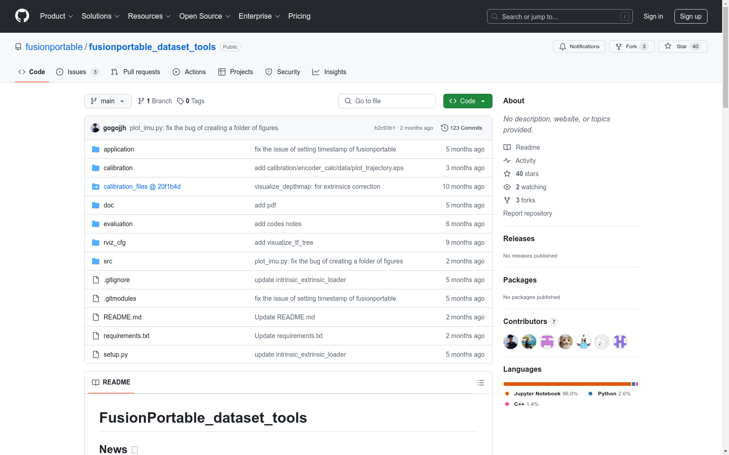729x455 pixels.
Task: Expand the Resources menu
Action: coord(149,16)
